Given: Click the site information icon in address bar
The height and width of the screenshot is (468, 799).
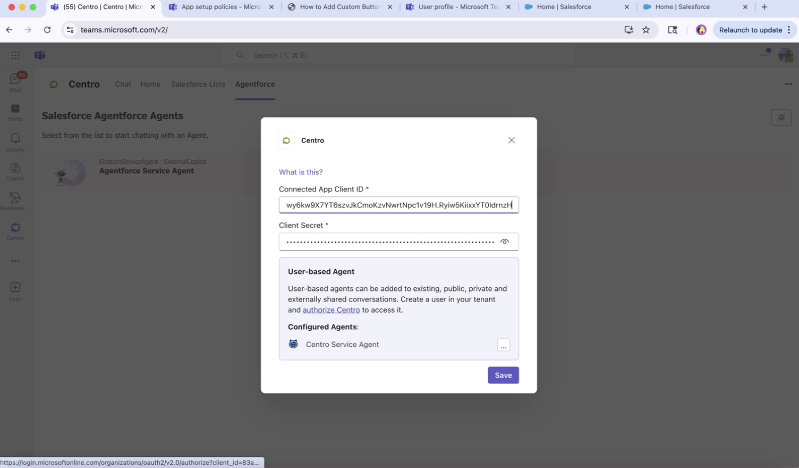Looking at the screenshot, I should pos(70,30).
